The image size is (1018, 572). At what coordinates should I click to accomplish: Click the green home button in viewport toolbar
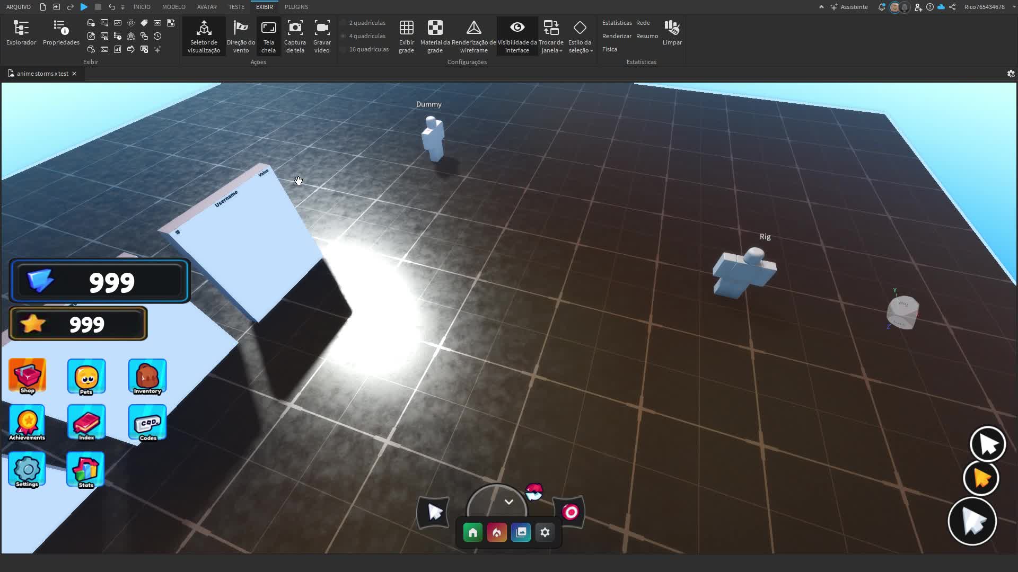(472, 532)
